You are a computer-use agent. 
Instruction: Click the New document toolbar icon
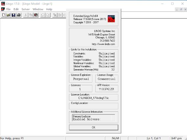click(4, 15)
